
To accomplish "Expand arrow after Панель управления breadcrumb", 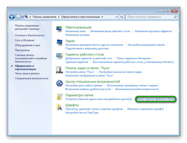I will pyautogui.click(x=59, y=17).
